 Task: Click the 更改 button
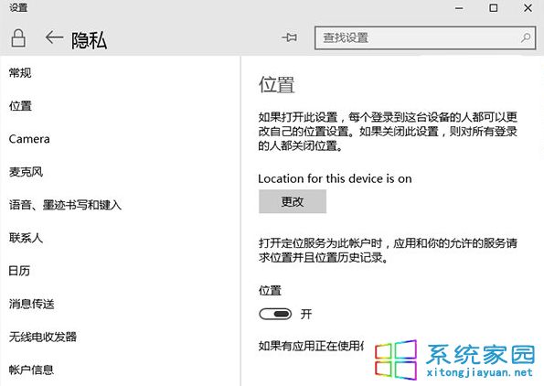[293, 201]
